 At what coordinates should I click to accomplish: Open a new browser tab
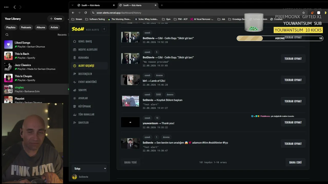tap(162, 5)
